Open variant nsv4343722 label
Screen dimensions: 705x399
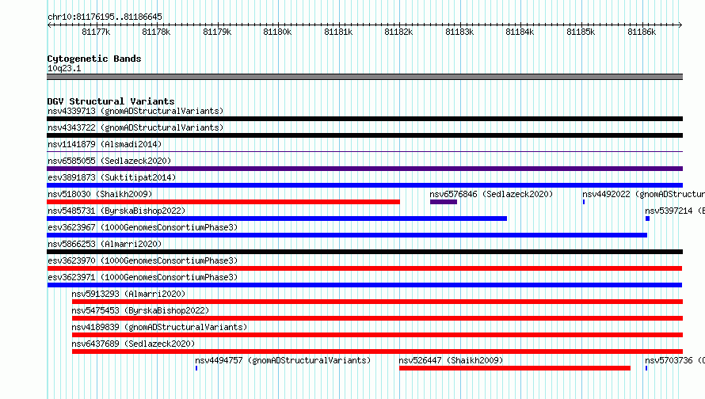click(x=135, y=127)
